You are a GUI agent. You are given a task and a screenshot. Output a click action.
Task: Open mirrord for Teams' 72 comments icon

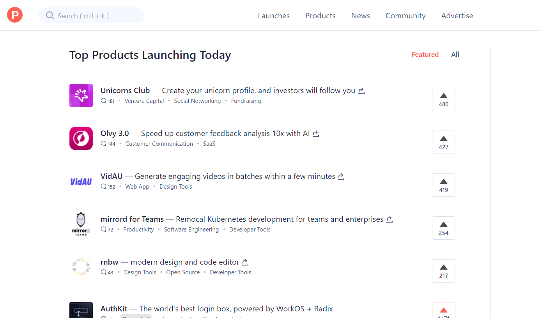103,230
